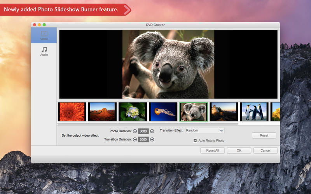This screenshot has width=311, height=194.
Task: Click the Photo Duration value field
Action: [x=143, y=131]
